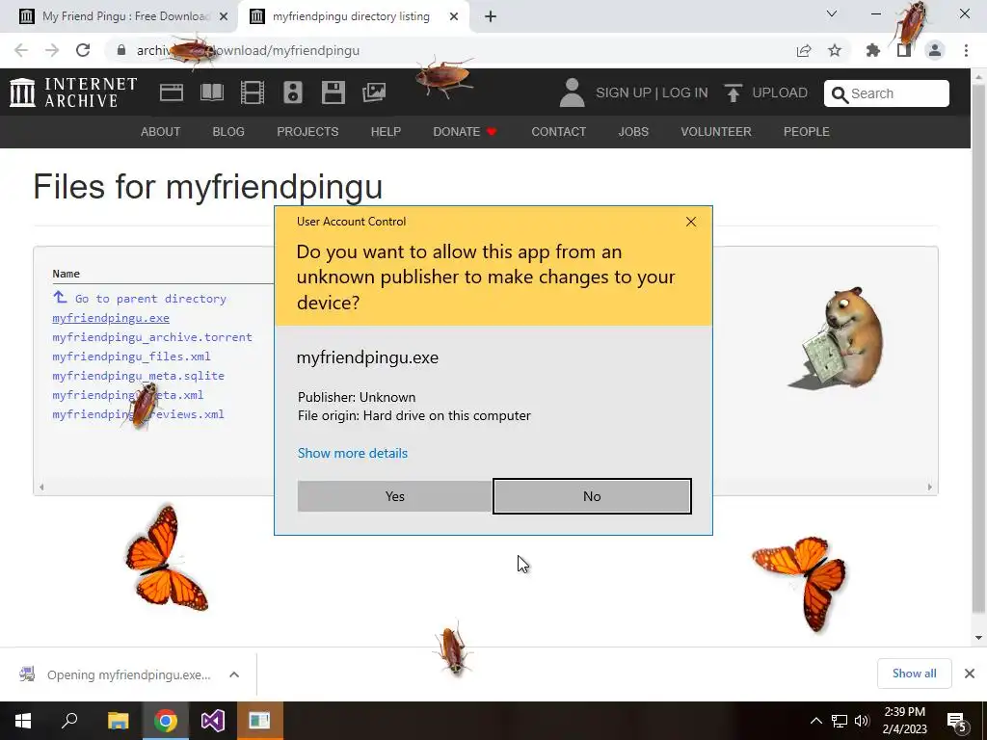The image size is (987, 740).
Task: View site information lock icon
Action: point(121,50)
